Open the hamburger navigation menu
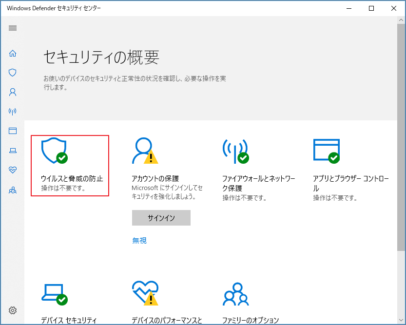The height and width of the screenshot is (325, 406). click(x=13, y=28)
